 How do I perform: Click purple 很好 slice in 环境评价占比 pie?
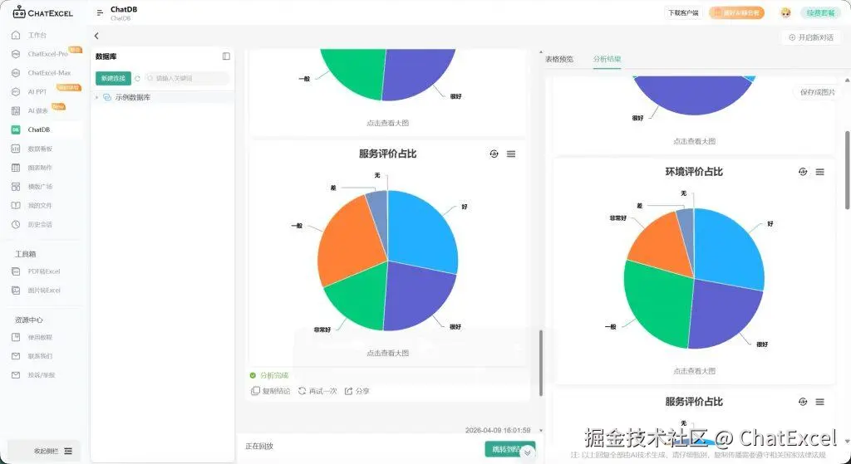pyautogui.click(x=725, y=313)
